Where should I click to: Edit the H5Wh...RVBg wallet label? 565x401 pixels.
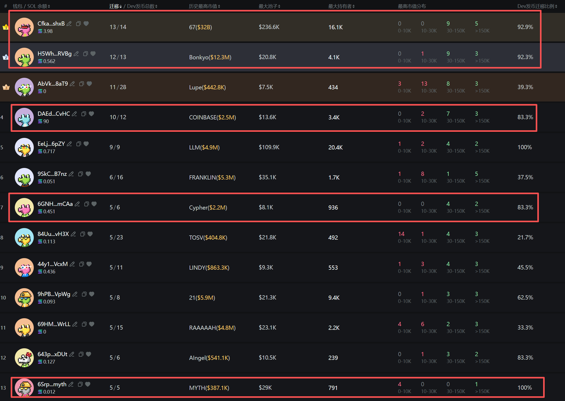pyautogui.click(x=76, y=54)
